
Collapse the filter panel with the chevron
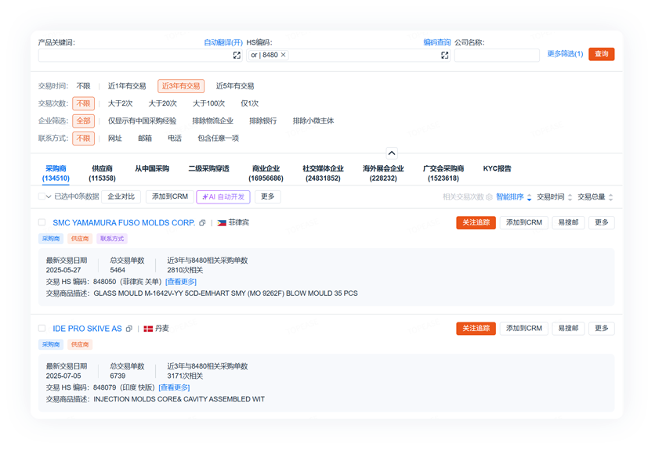(x=392, y=153)
